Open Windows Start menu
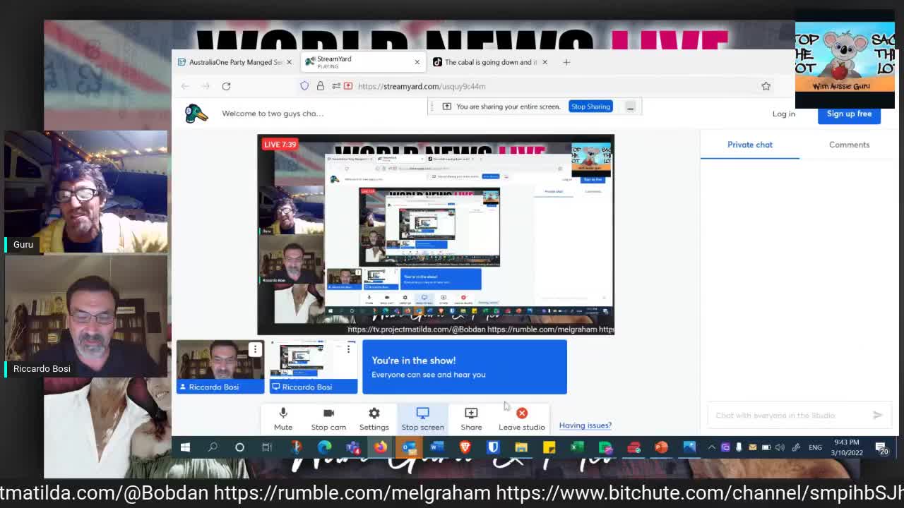This screenshot has width=904, height=508. point(185,447)
